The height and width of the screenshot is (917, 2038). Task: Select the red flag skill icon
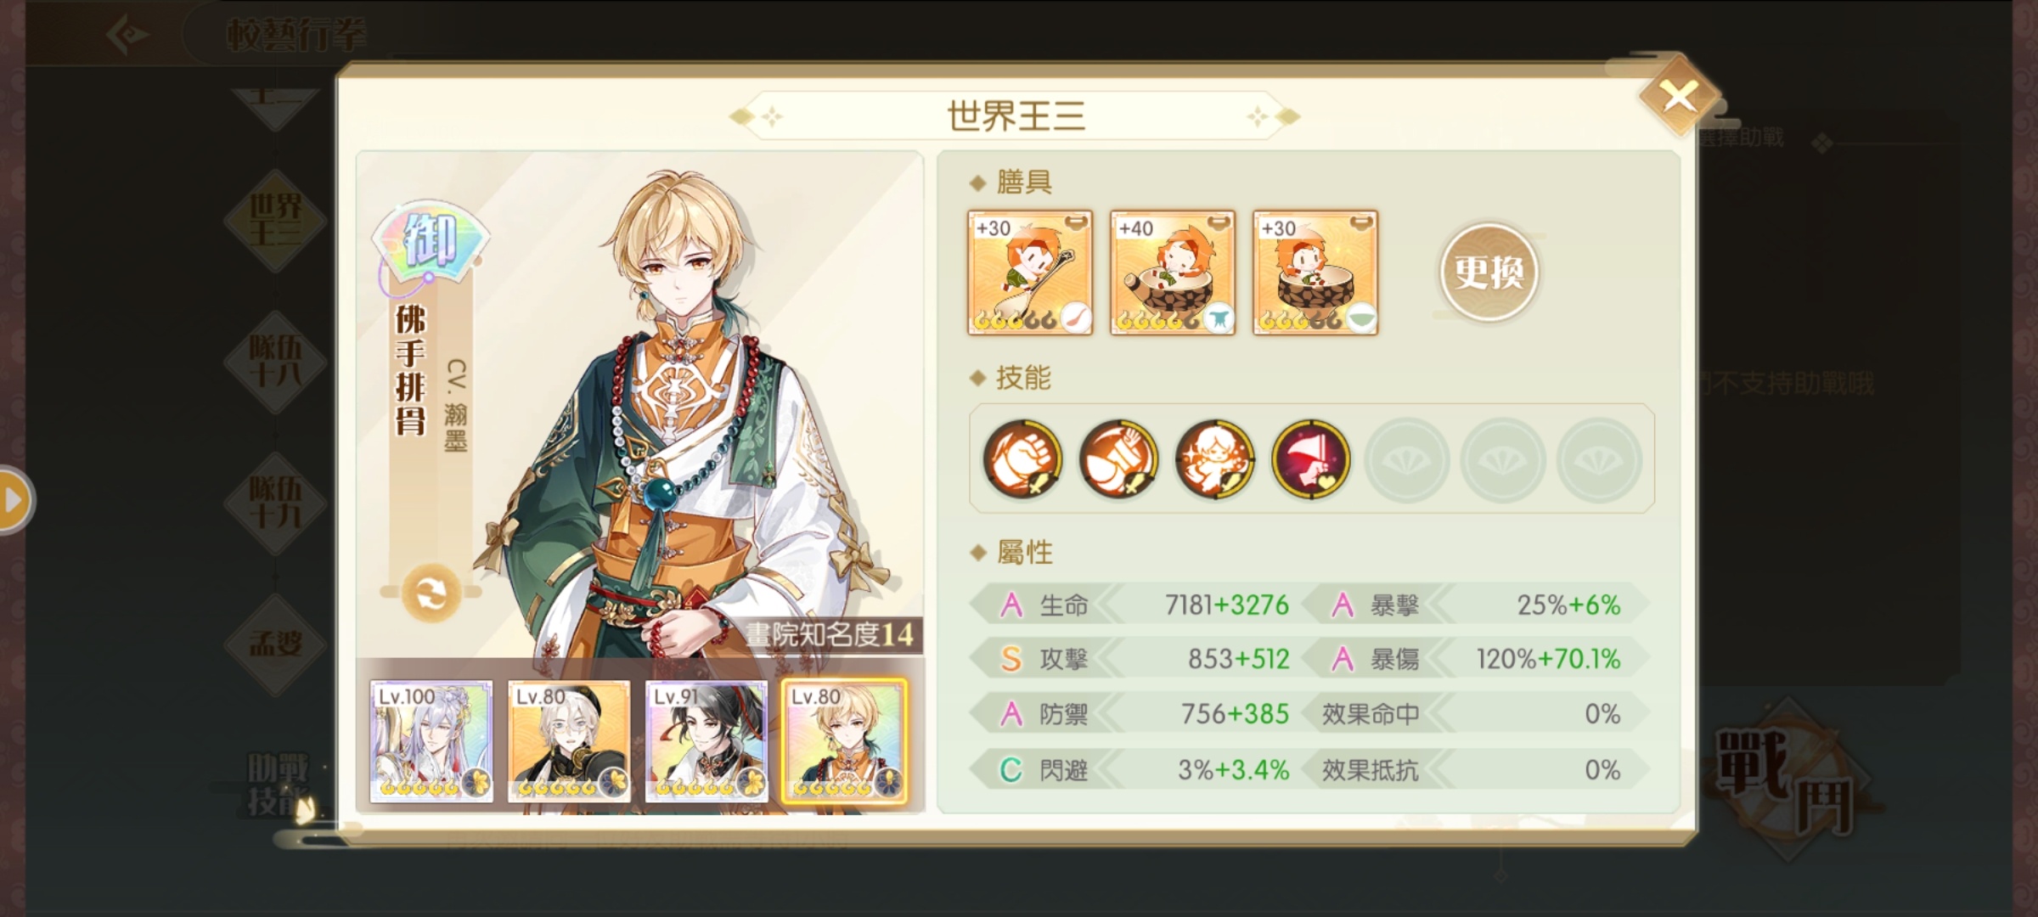[x=1310, y=458]
